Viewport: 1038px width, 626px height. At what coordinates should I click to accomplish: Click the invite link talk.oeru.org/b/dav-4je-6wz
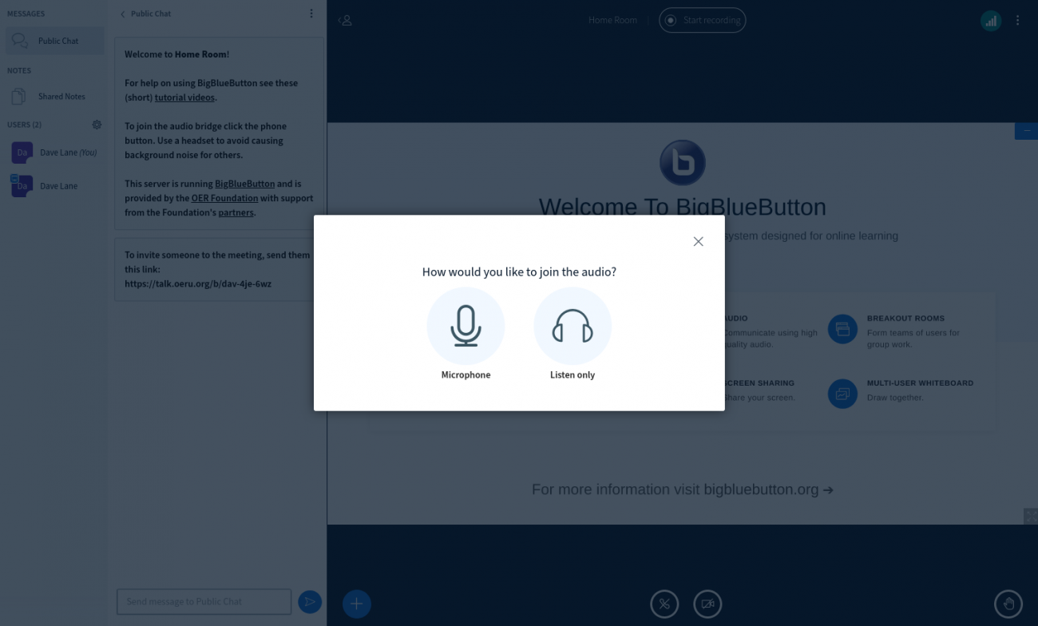tap(198, 283)
